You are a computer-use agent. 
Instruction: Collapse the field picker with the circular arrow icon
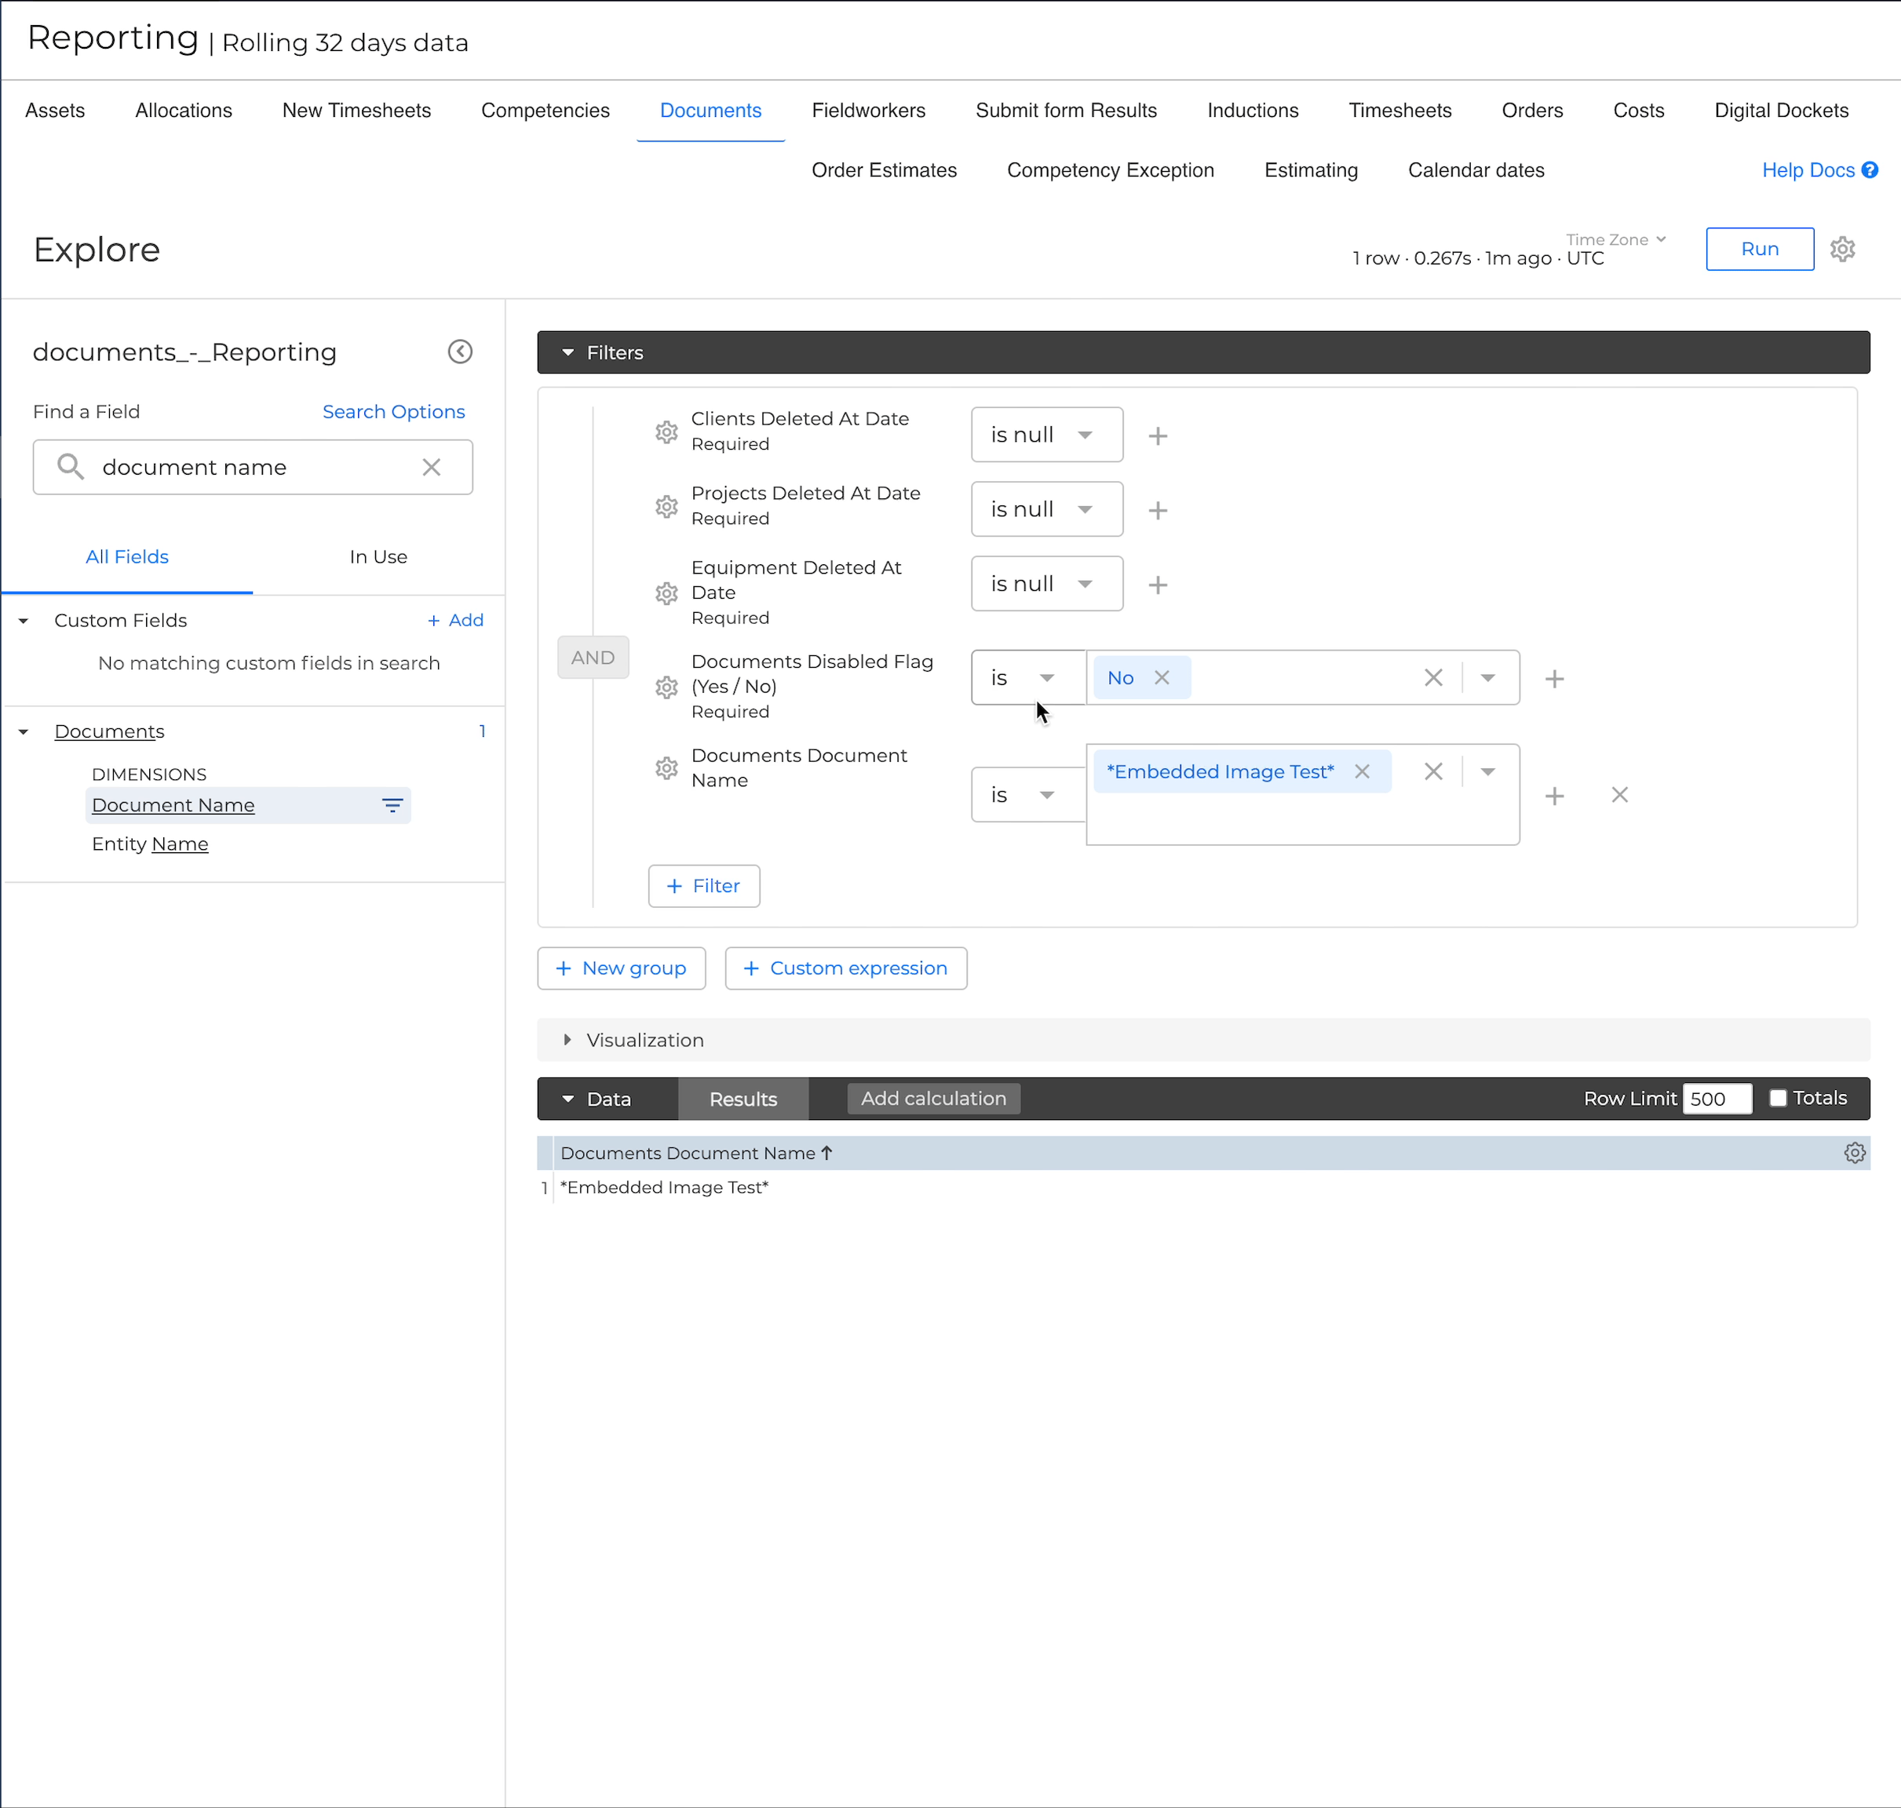tap(461, 351)
